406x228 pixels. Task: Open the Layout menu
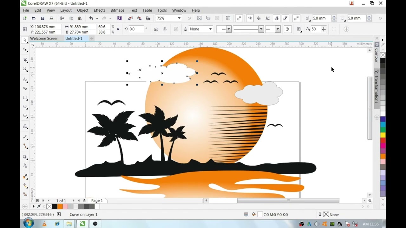66,10
